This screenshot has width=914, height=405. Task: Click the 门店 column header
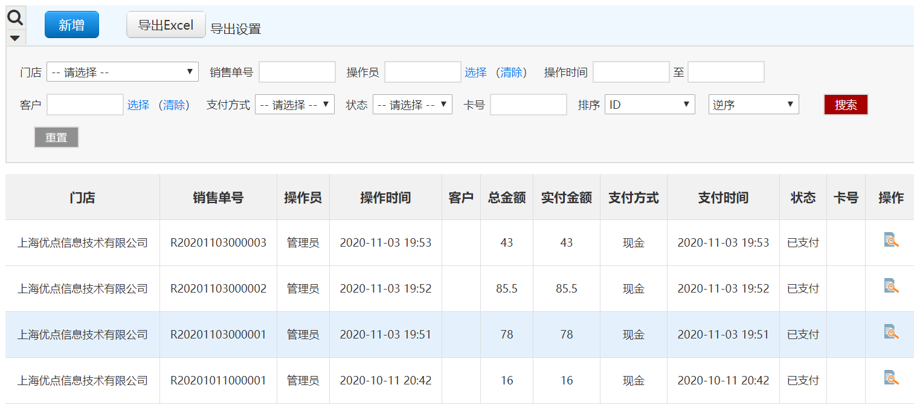(x=83, y=197)
